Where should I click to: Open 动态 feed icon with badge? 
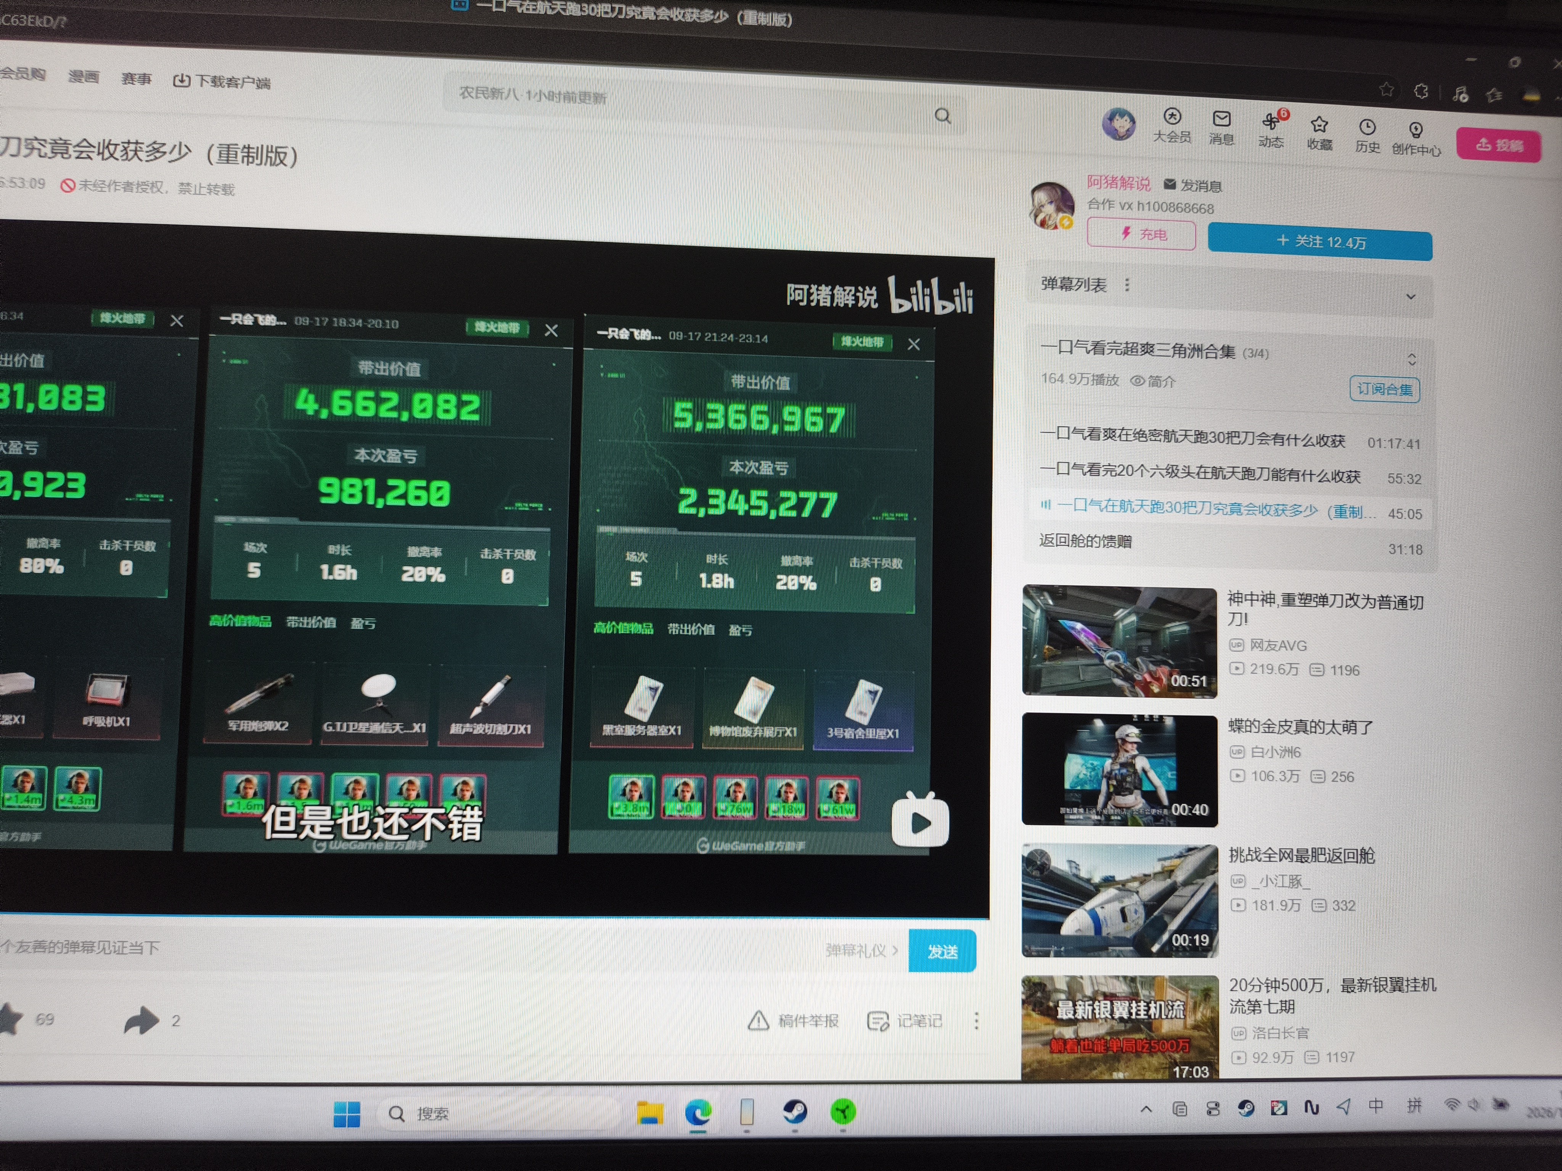click(1272, 129)
